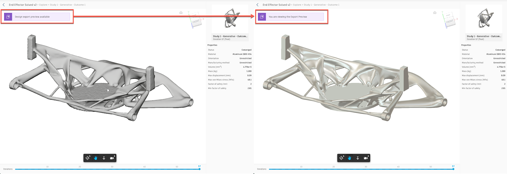The image size is (507, 174).
Task: Click 'End Effector Solved v2' title in left panel
Action: coord(22,5)
